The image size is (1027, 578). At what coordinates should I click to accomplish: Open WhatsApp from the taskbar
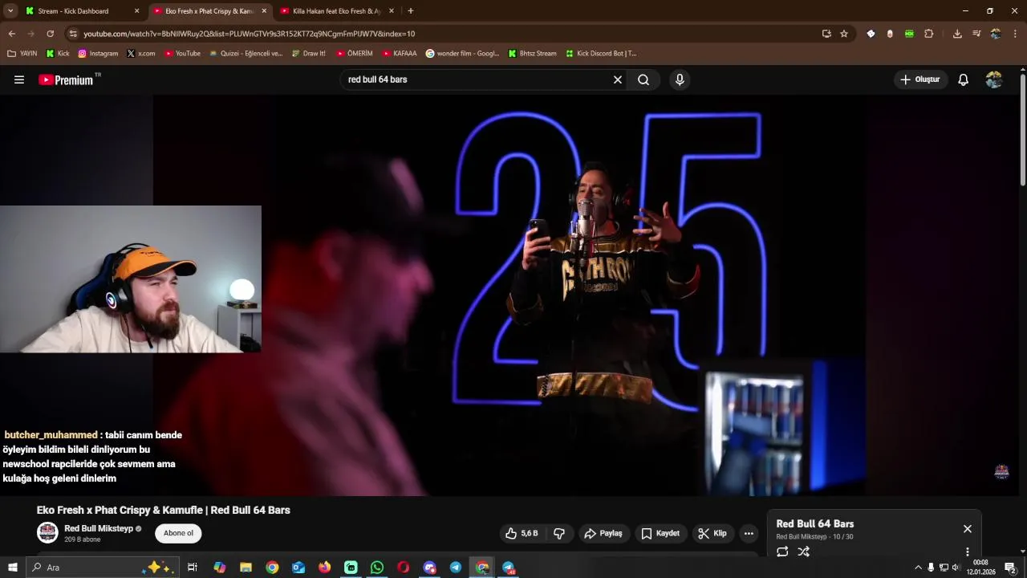click(x=377, y=568)
